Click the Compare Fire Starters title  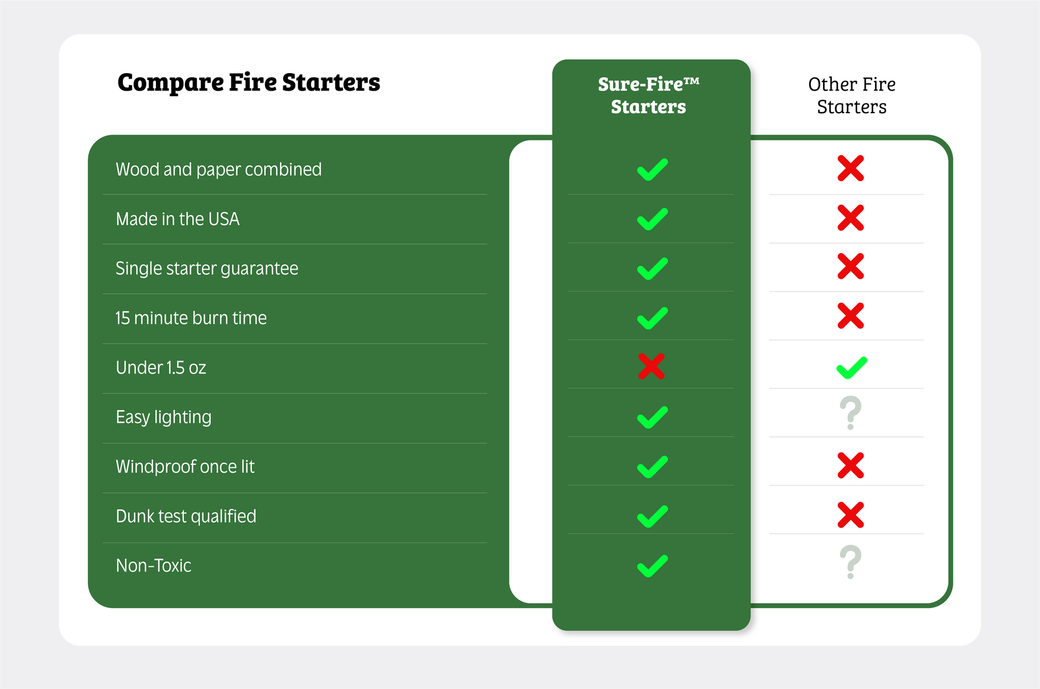[x=249, y=82]
